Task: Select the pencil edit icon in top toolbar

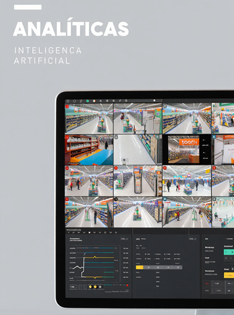Action: point(81,101)
